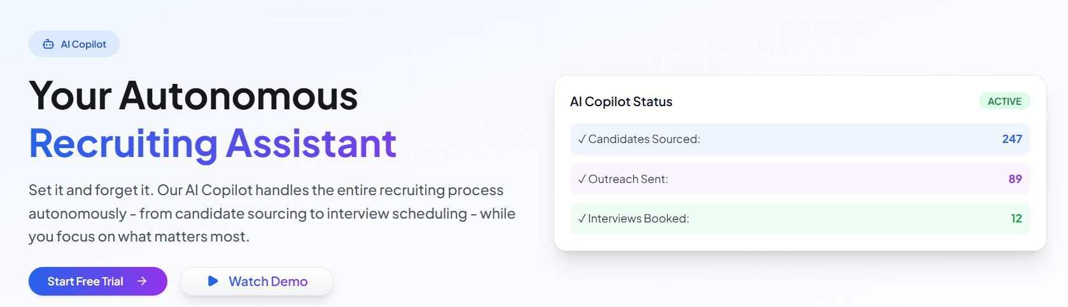Click the AI Copilot Status card title

click(621, 102)
